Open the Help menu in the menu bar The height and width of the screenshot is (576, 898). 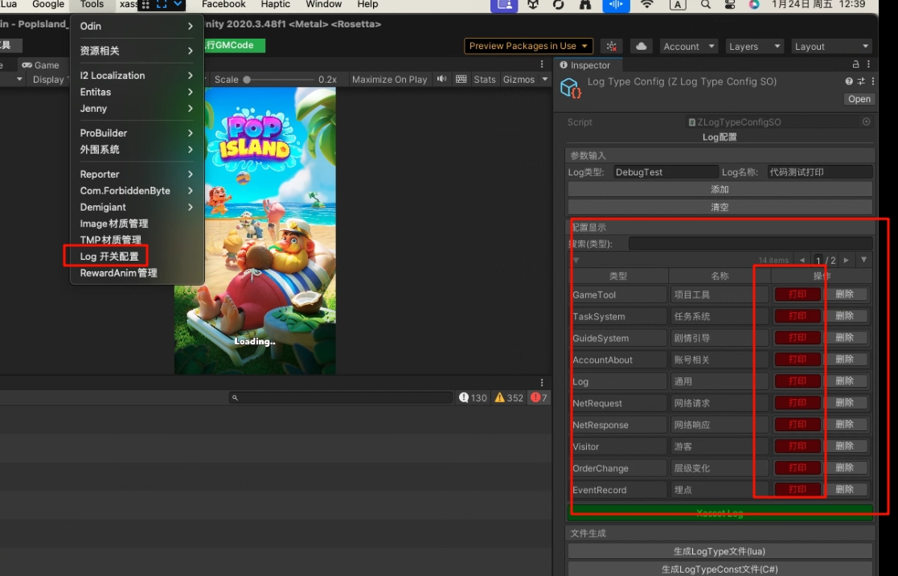coord(367,5)
